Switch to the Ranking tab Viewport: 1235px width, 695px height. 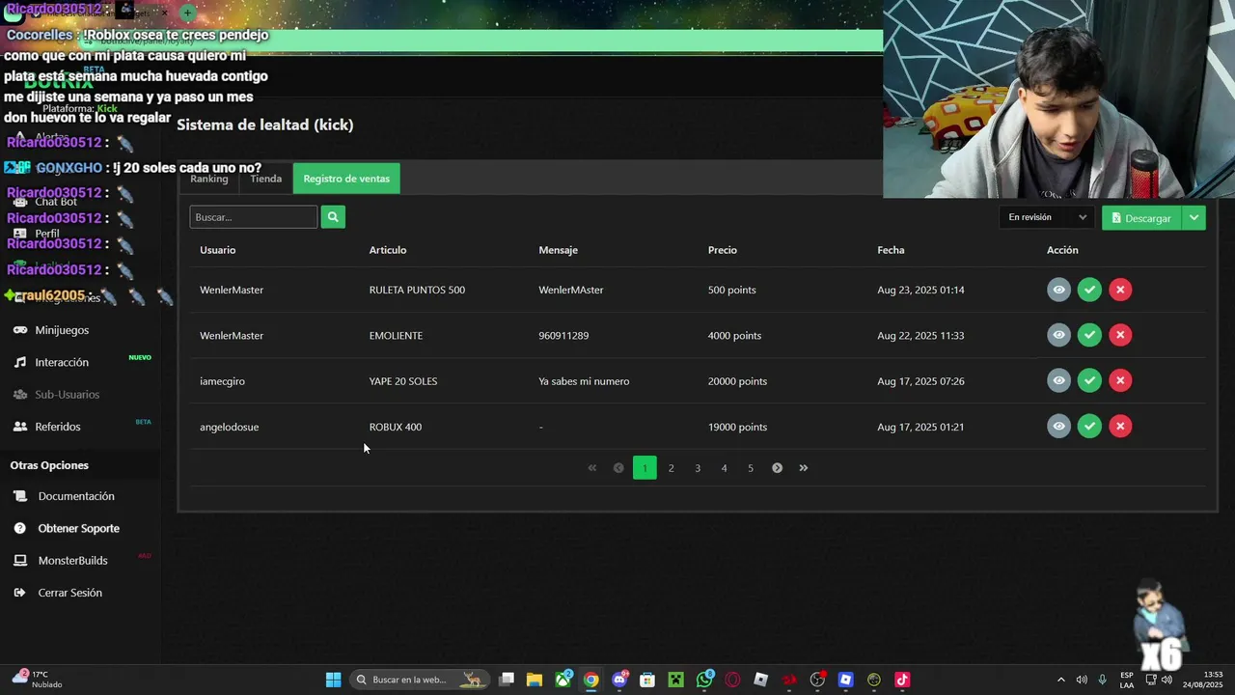tap(209, 179)
